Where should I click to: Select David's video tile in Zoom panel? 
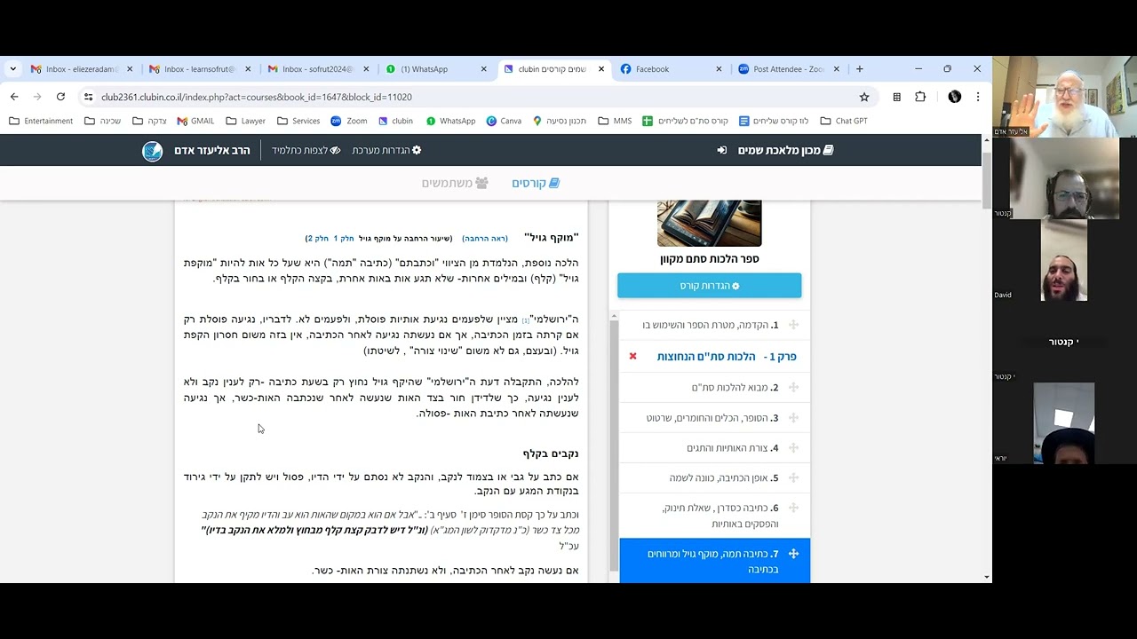click(1063, 261)
